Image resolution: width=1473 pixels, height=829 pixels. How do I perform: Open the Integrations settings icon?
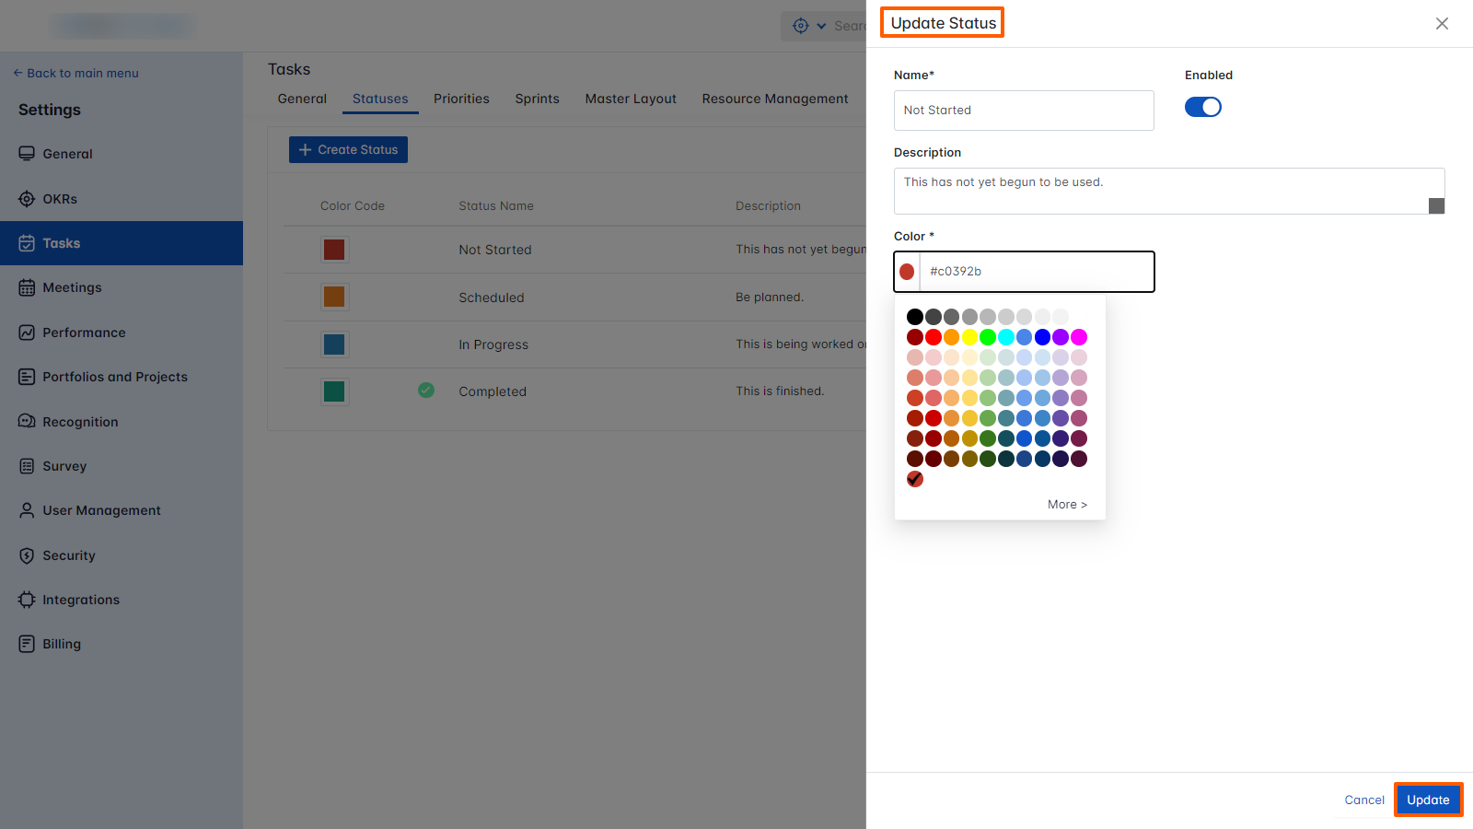[27, 599]
